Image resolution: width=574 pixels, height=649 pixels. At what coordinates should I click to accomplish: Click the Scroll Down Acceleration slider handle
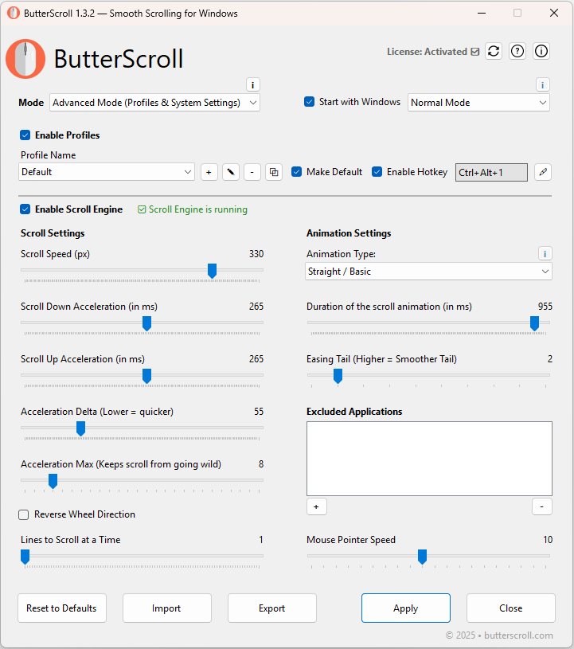pyautogui.click(x=146, y=323)
